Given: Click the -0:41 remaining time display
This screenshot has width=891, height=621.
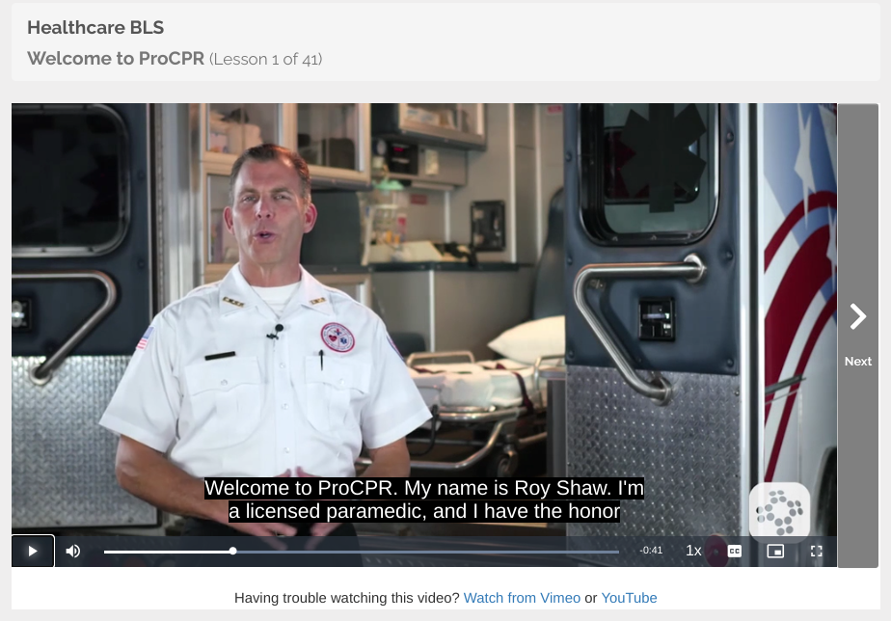Looking at the screenshot, I should [651, 551].
